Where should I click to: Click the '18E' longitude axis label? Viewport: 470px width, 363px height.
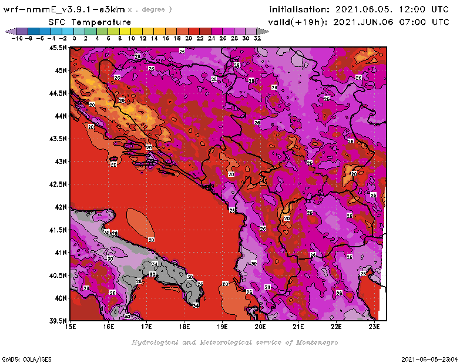(184, 327)
